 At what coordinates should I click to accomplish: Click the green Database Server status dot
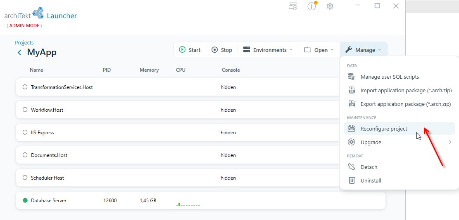coord(25,201)
